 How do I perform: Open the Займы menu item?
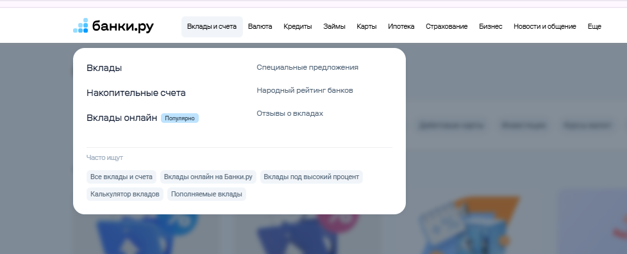(x=334, y=27)
